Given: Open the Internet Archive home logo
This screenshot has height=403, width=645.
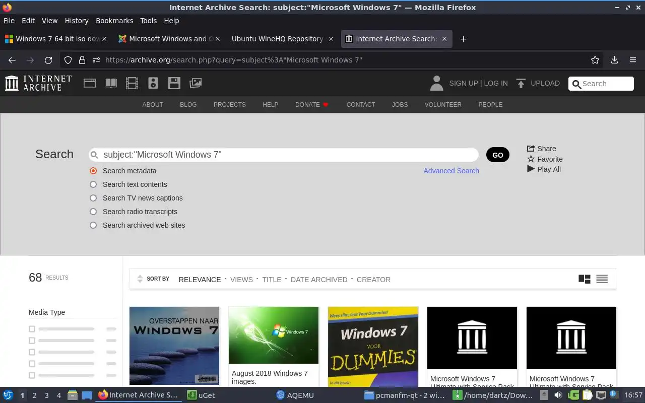Looking at the screenshot, I should pos(38,83).
